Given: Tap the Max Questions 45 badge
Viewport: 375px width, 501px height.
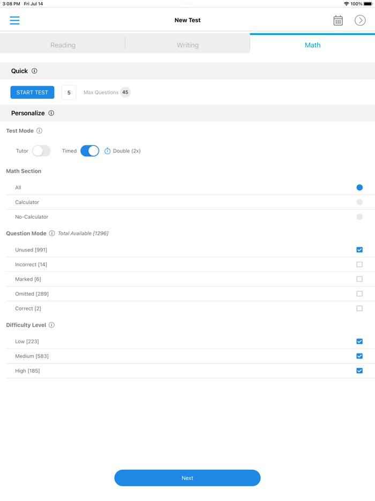Looking at the screenshot, I should pos(125,92).
